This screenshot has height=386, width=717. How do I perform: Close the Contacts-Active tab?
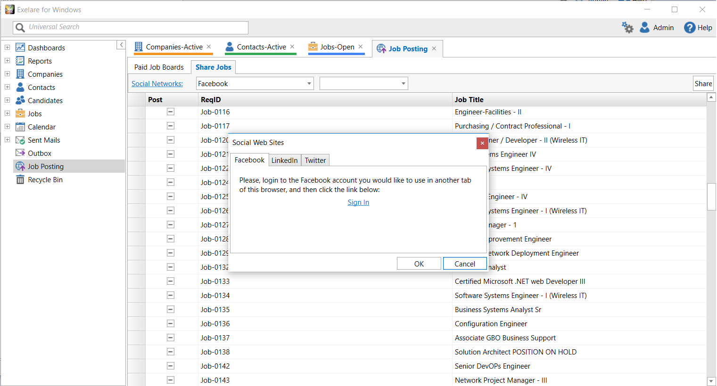click(x=292, y=47)
